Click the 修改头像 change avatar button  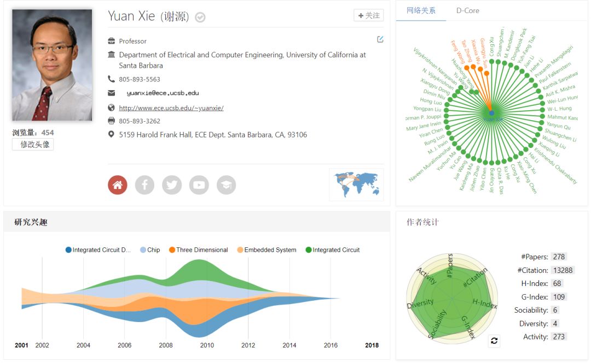pos(33,145)
